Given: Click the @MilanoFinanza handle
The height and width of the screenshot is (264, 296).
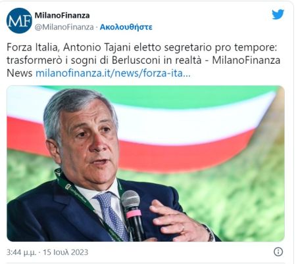Looking at the screenshot, I should coord(64,27).
